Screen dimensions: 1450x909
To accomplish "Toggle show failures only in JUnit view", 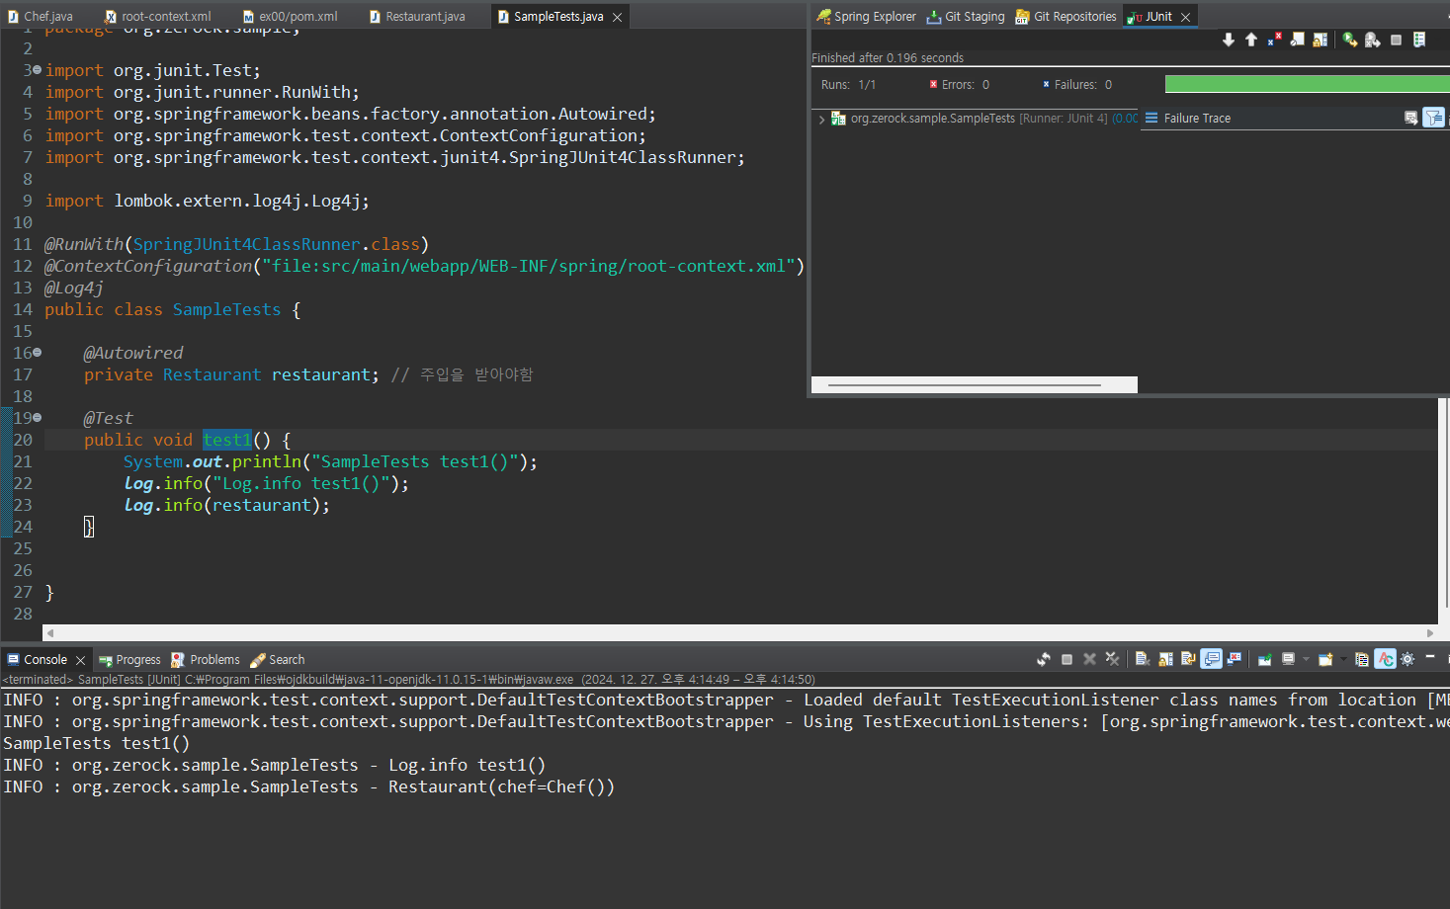I will (1274, 40).
